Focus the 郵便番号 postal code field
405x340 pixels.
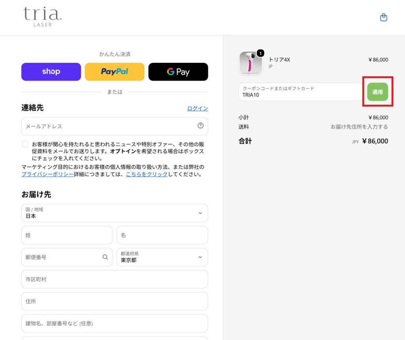click(x=67, y=257)
